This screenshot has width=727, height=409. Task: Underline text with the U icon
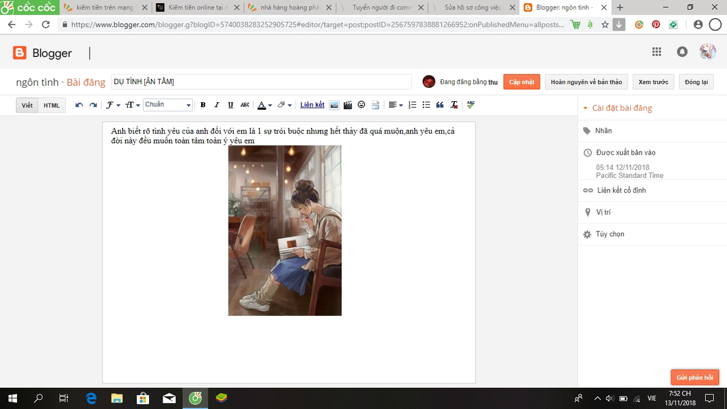(231, 105)
